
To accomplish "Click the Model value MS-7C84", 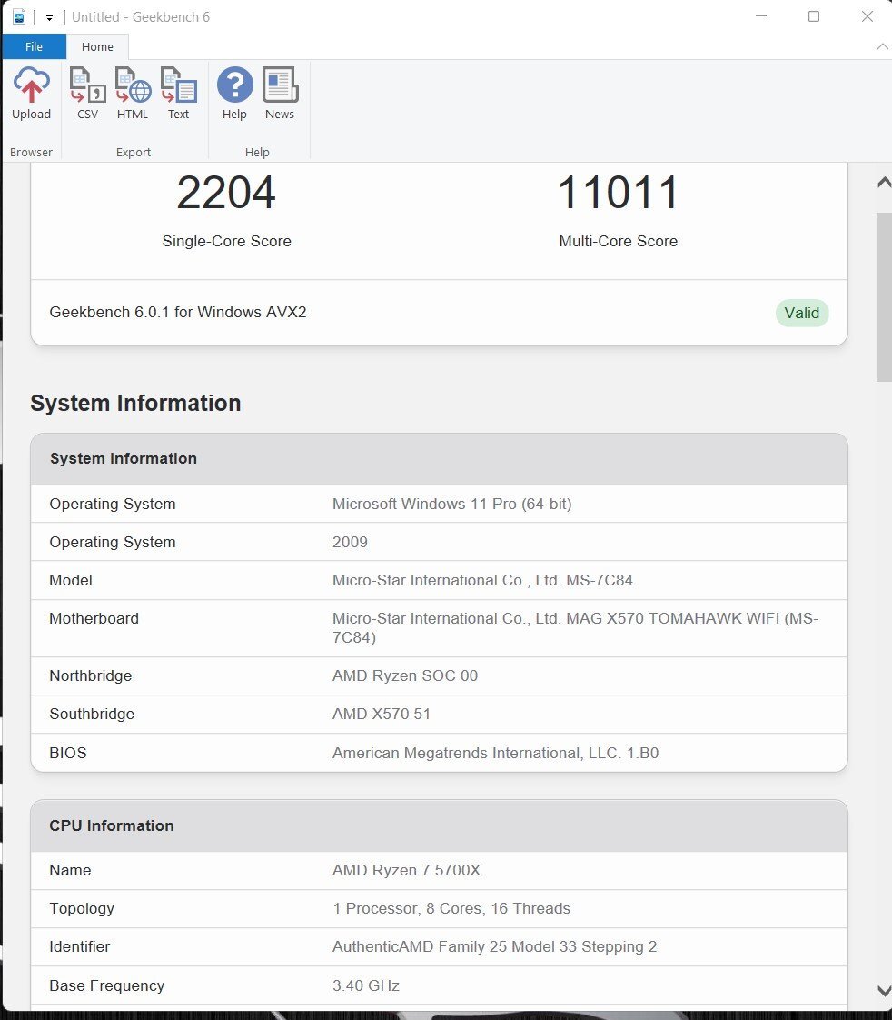I will click(482, 580).
